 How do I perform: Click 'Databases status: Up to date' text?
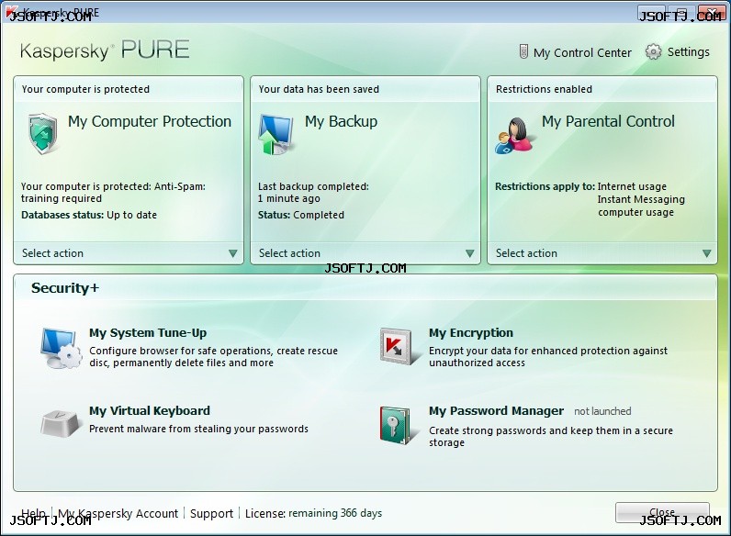pyautogui.click(x=89, y=215)
